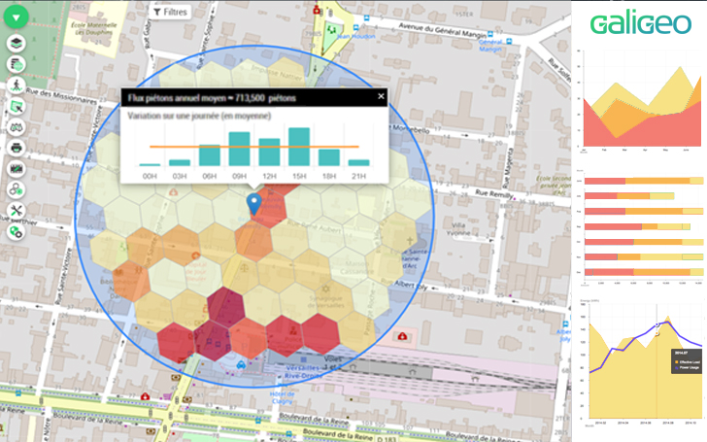Open the map measure drawing tool
This screenshot has height=442, width=707.
(x=17, y=169)
